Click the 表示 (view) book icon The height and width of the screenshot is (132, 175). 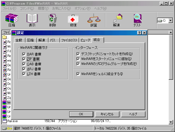[32, 18]
